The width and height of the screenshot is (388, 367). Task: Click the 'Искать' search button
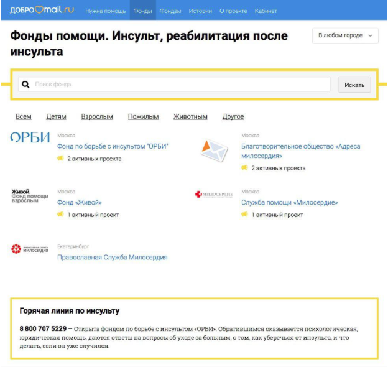(354, 85)
